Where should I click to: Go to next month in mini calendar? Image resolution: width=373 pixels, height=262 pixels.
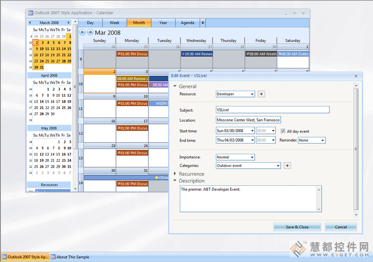point(69,23)
